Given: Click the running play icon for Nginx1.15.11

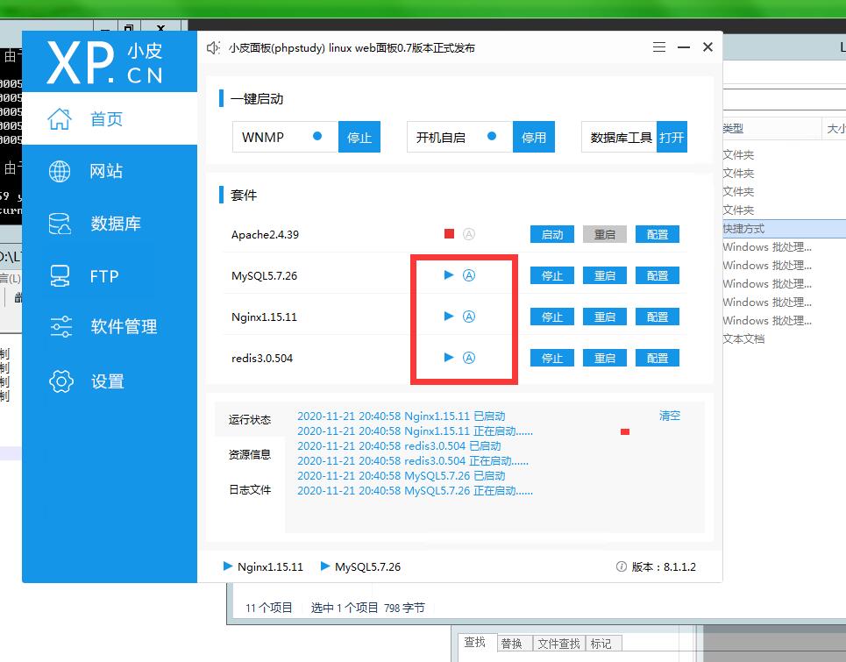Looking at the screenshot, I should click(x=449, y=317).
